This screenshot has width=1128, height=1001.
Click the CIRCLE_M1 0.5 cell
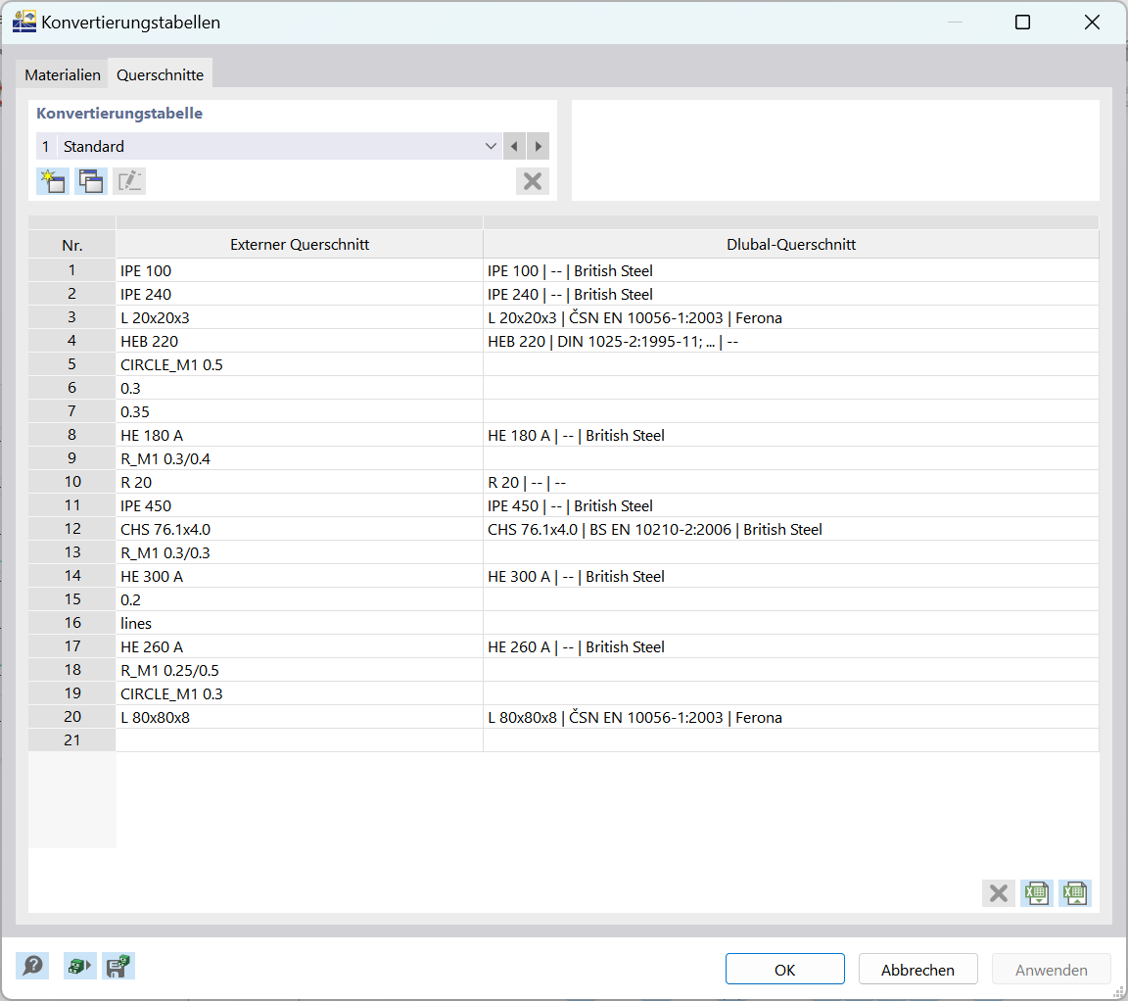pos(300,365)
